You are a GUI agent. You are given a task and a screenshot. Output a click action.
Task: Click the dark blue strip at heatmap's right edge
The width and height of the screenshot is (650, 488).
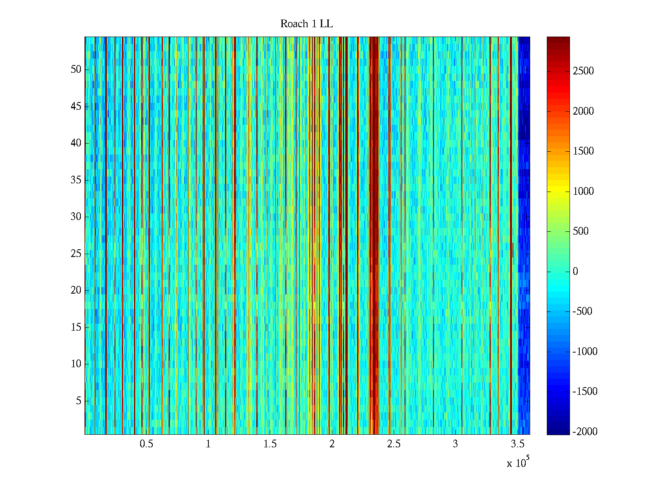[x=524, y=203]
